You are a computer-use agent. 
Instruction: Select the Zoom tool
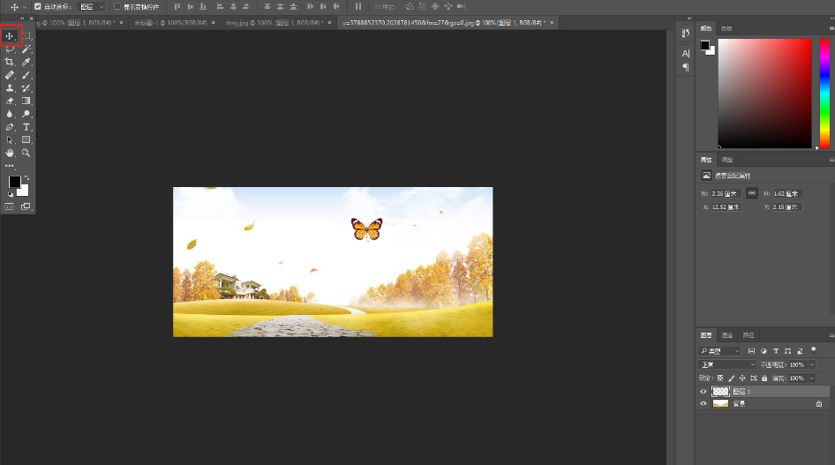tap(26, 153)
